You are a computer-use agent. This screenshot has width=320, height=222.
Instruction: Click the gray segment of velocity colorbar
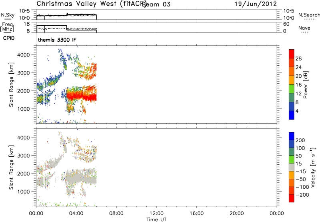(x=292, y=168)
